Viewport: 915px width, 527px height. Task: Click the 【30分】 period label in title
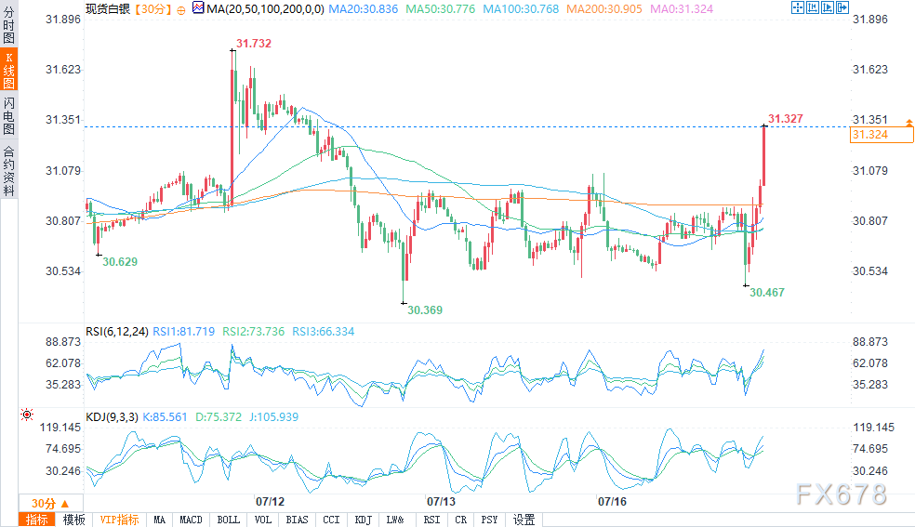[x=152, y=9]
